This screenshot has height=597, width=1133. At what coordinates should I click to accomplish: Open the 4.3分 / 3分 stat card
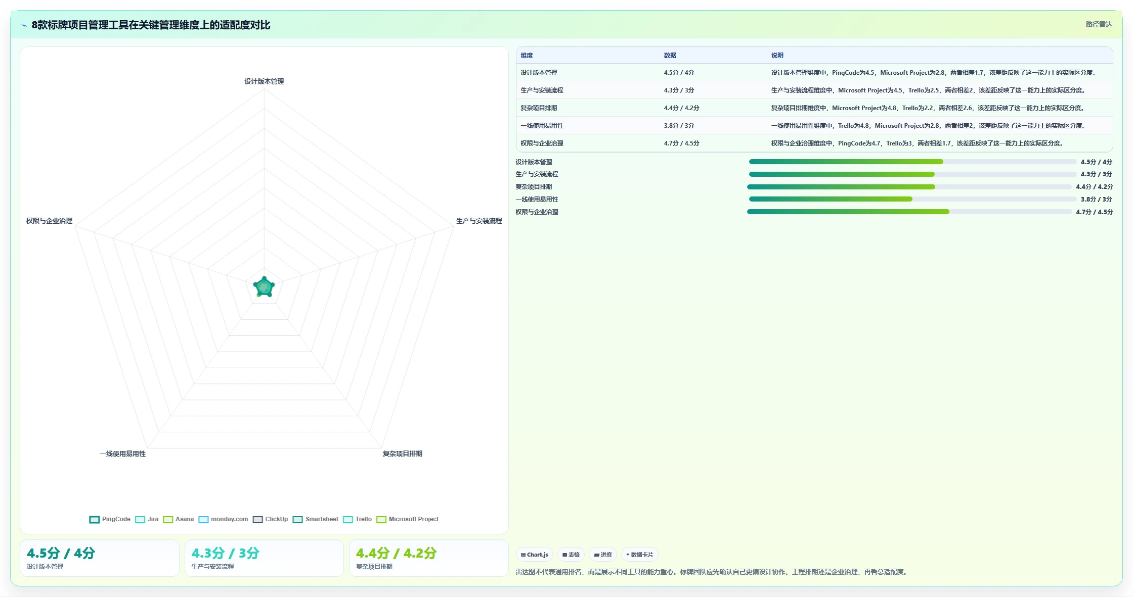pyautogui.click(x=264, y=558)
